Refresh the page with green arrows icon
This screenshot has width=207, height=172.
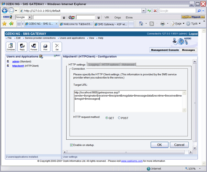point(149,11)
